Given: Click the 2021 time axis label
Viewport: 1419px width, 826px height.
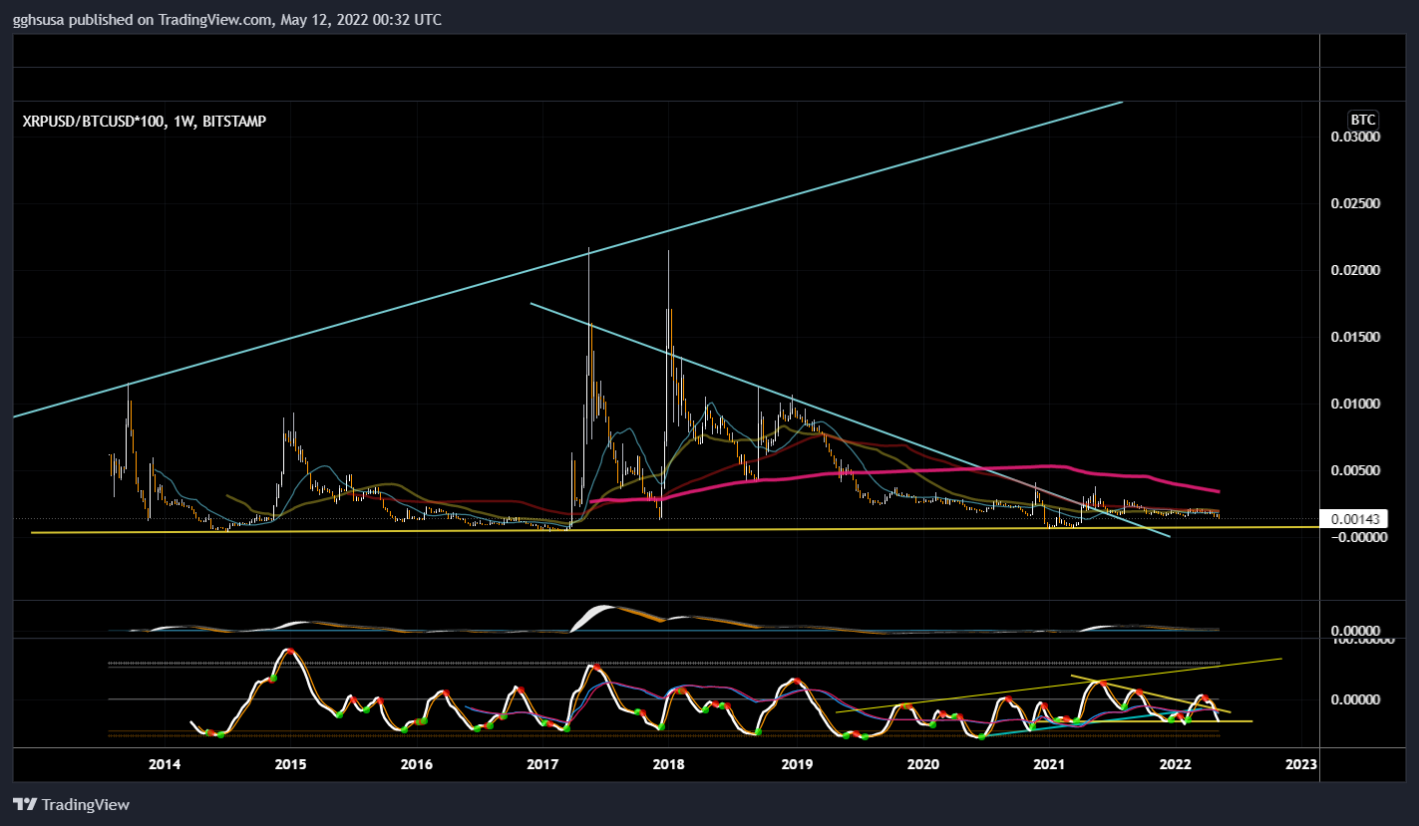Looking at the screenshot, I should click(x=1049, y=764).
